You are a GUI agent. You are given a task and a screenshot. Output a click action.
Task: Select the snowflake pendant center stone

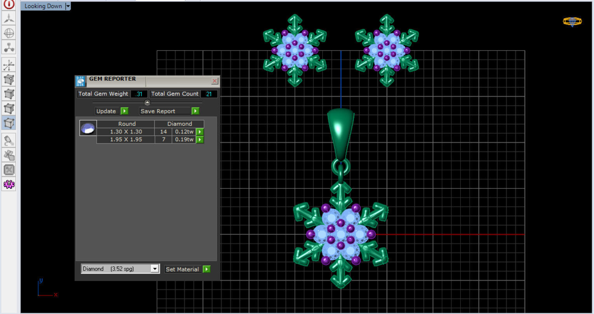341,234
